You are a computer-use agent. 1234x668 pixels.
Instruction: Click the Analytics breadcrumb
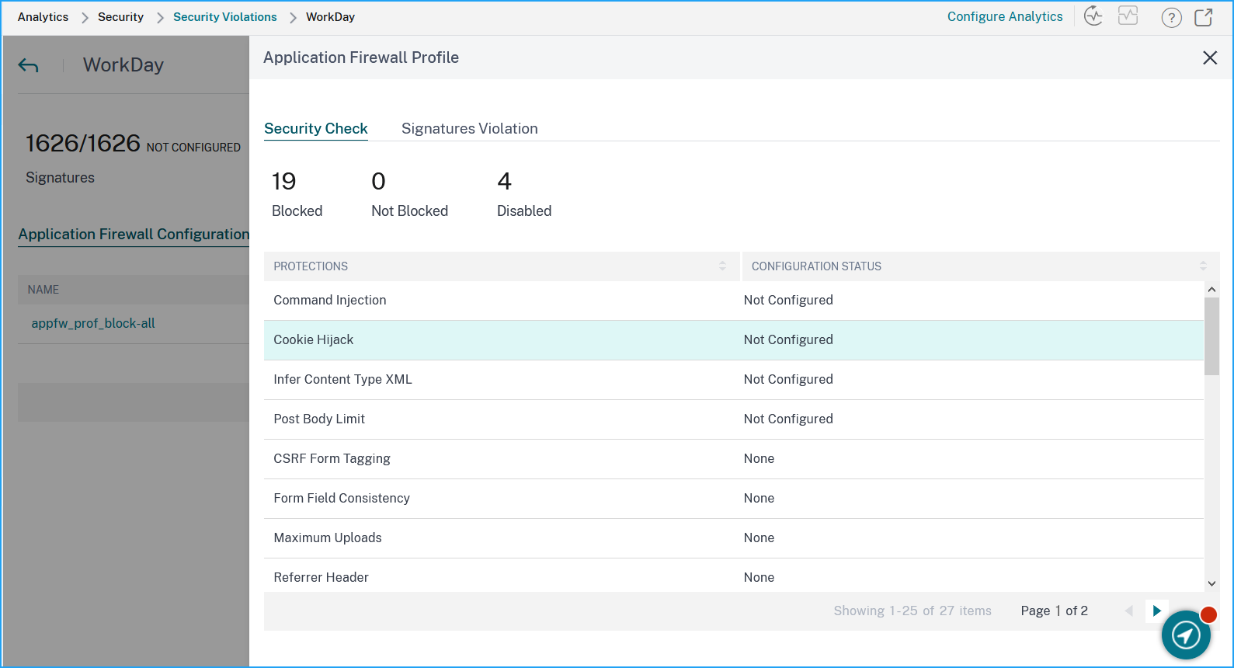43,17
